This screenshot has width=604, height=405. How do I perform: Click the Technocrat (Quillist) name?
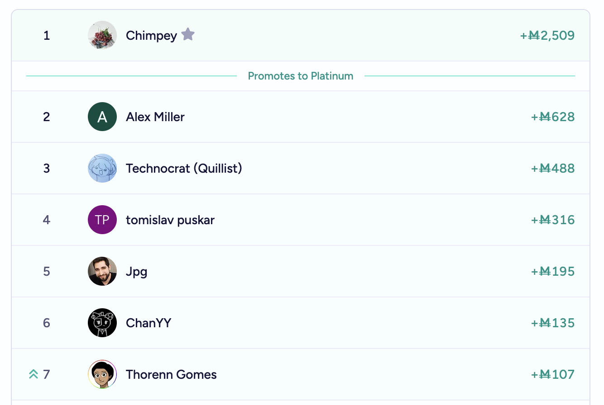pos(184,168)
